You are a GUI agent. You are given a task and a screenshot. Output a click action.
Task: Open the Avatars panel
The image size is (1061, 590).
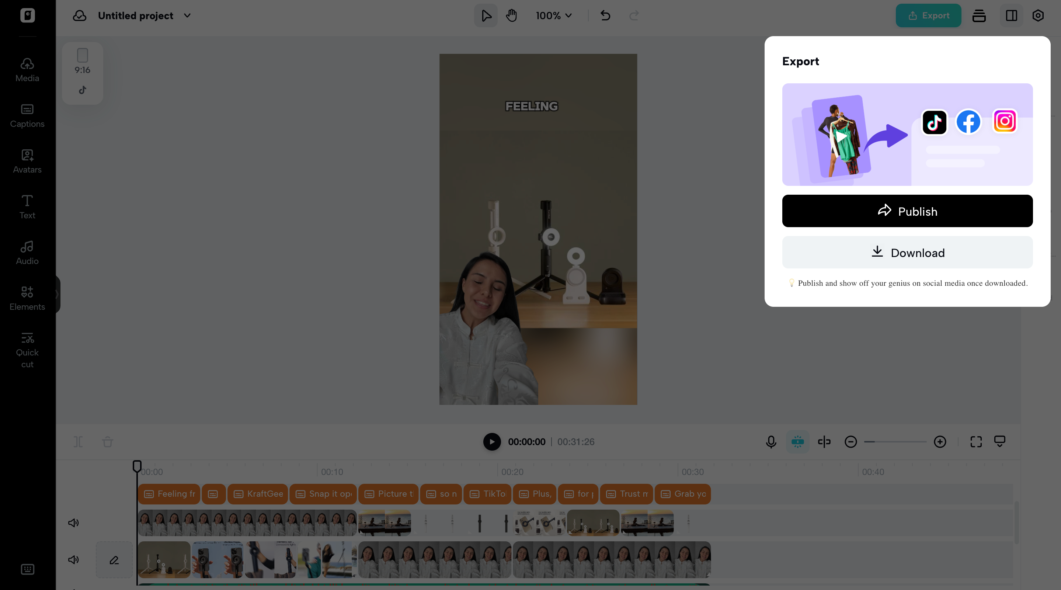coord(27,161)
